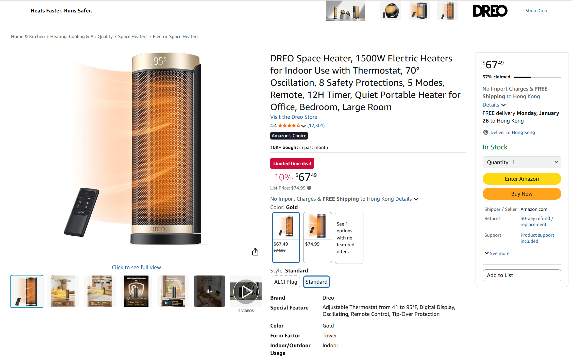
Task: Expand See more seller details
Action: point(497,253)
